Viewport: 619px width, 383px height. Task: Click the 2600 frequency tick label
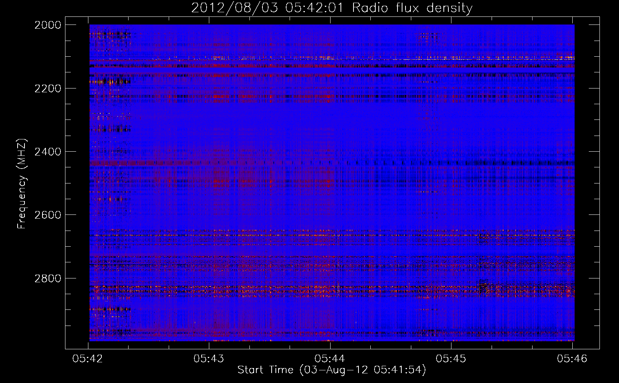click(48, 215)
